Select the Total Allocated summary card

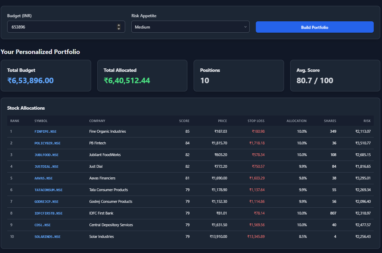(142, 75)
